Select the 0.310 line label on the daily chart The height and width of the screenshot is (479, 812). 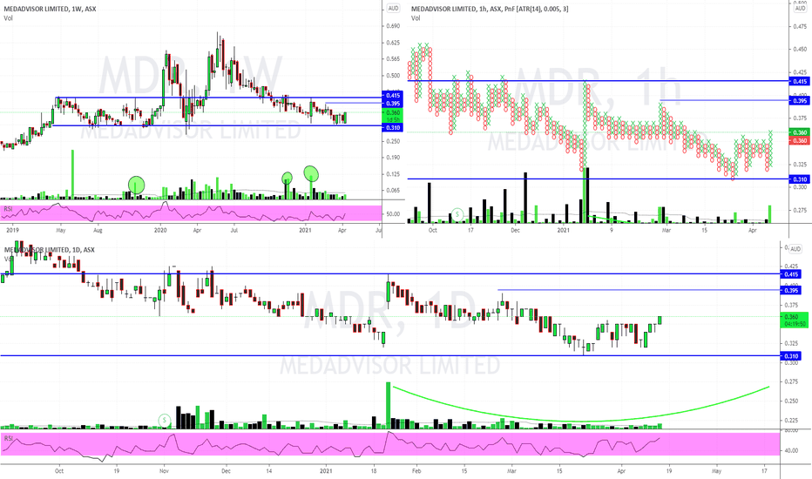791,356
